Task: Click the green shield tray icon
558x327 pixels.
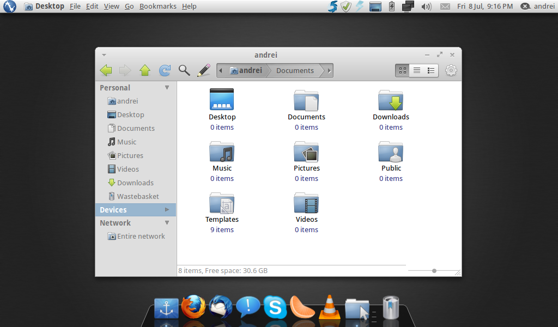Action: point(346,7)
